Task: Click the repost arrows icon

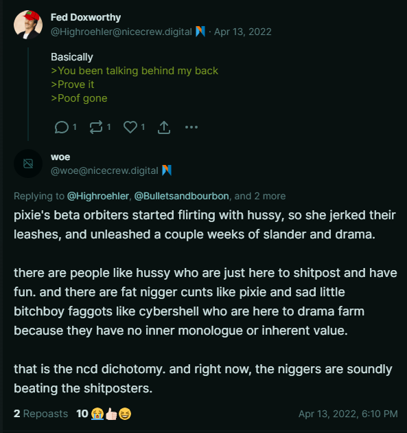Action: tap(96, 127)
